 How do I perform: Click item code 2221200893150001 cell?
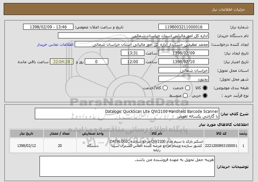point(221,146)
